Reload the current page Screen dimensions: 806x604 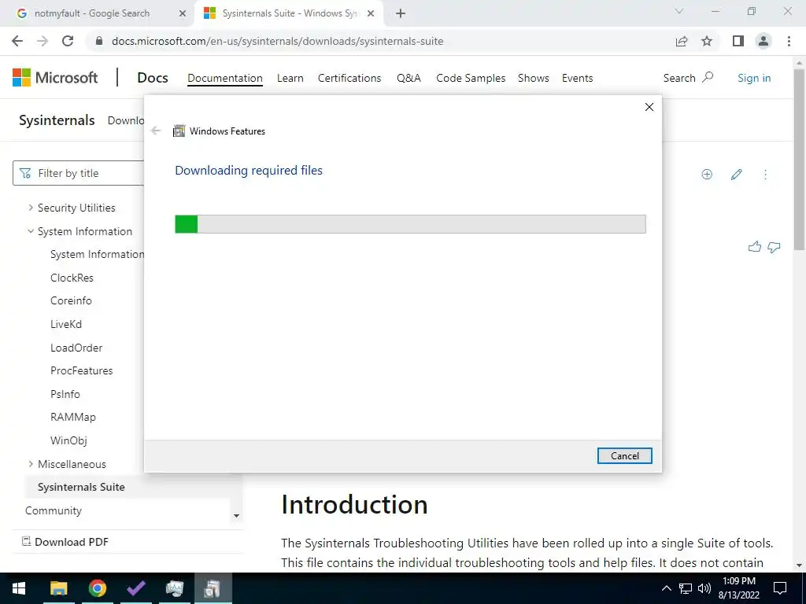click(68, 41)
